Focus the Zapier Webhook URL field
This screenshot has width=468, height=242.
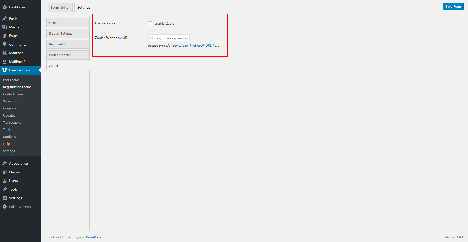point(169,38)
